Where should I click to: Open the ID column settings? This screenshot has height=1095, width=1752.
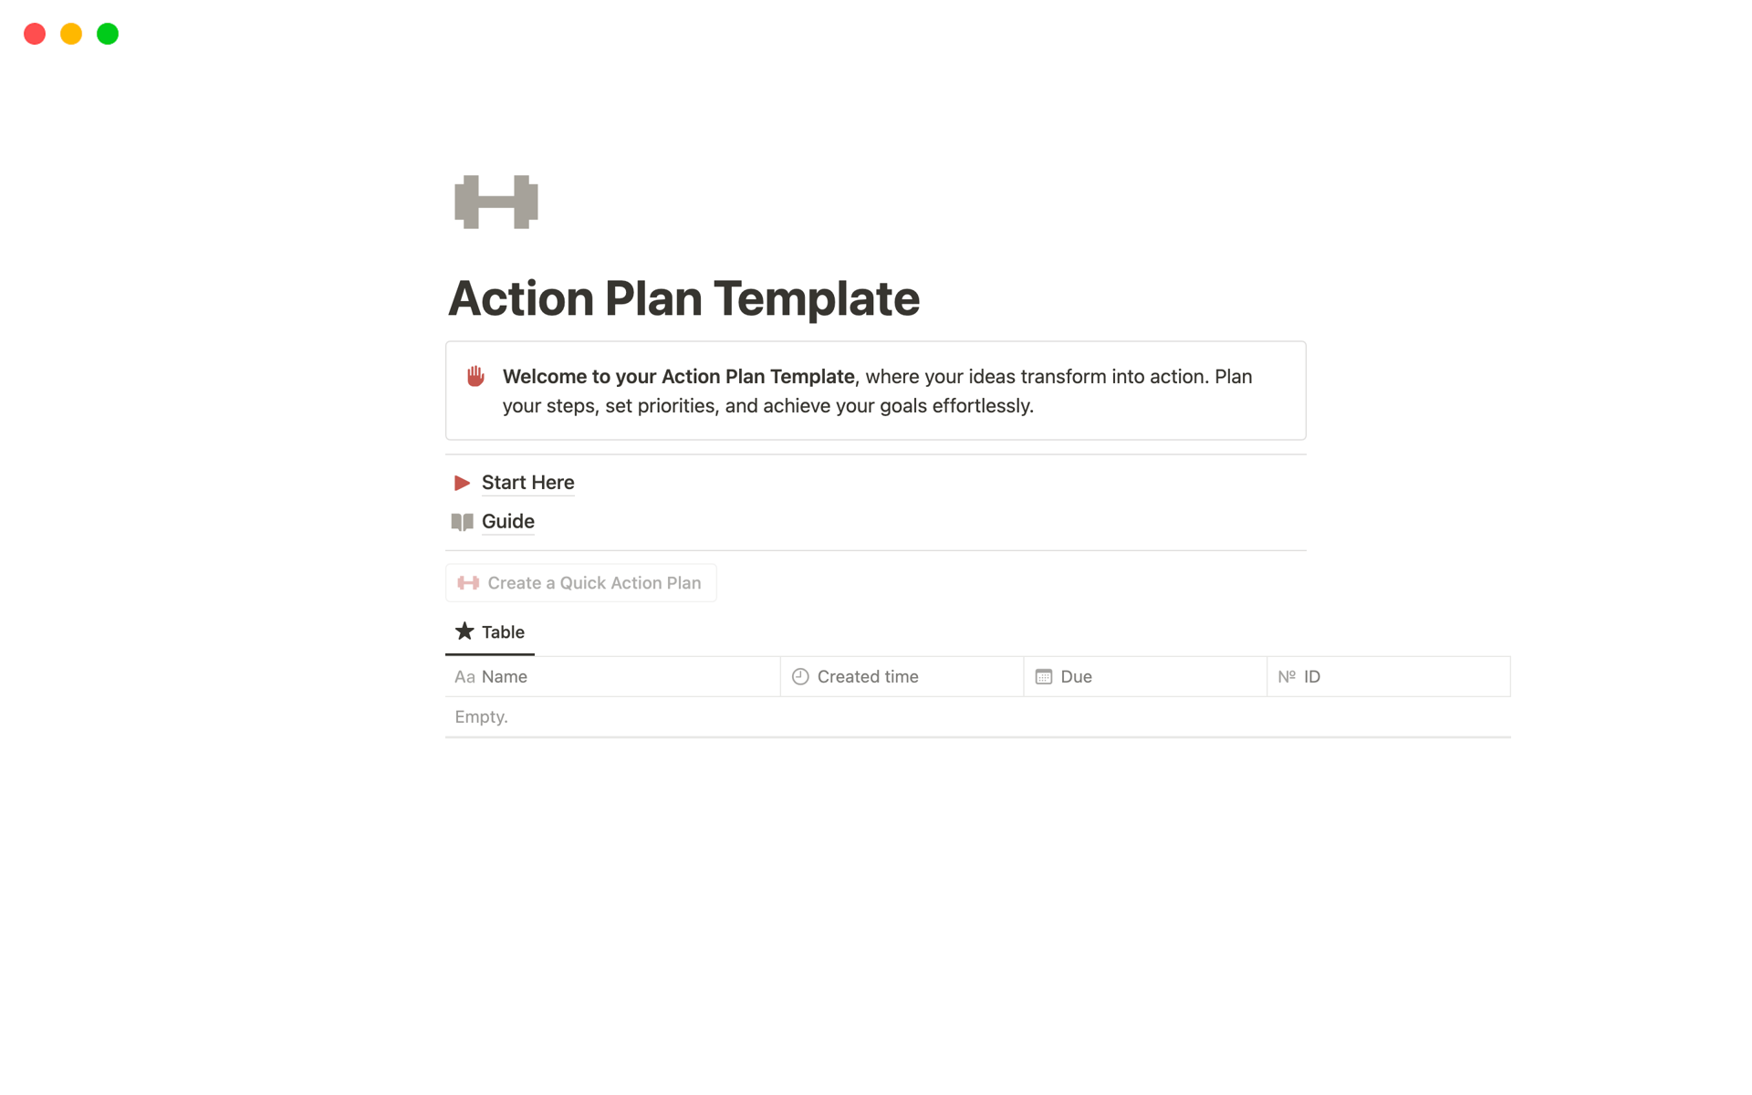pos(1312,676)
